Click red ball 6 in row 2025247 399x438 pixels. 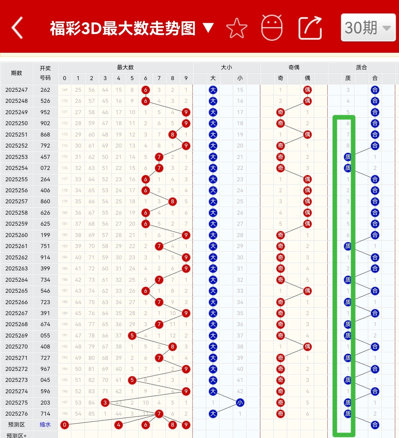pyautogui.click(x=146, y=90)
